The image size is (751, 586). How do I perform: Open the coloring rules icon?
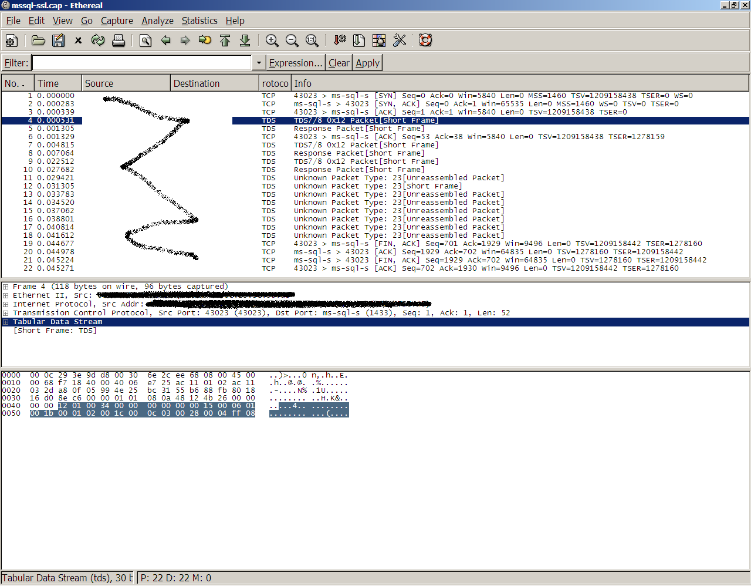click(379, 41)
